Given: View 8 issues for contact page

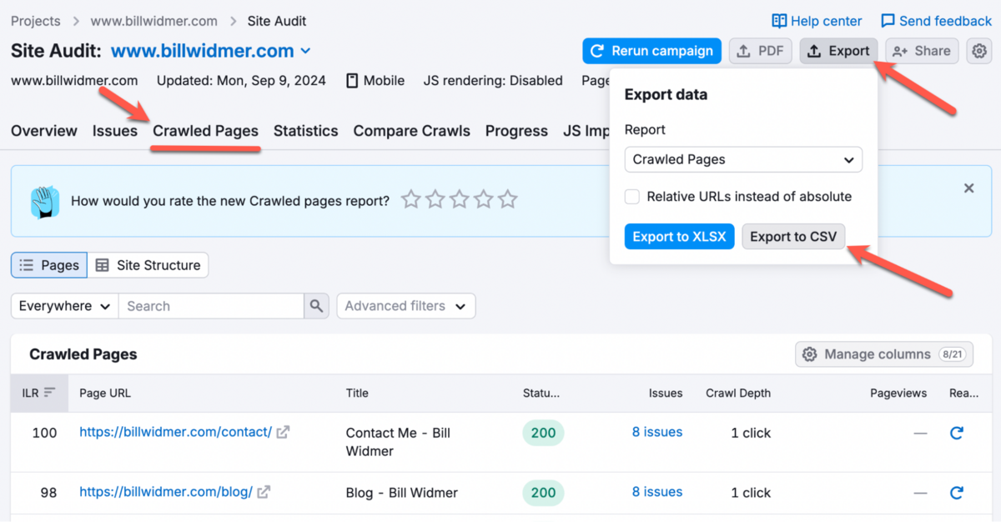Looking at the screenshot, I should [657, 432].
